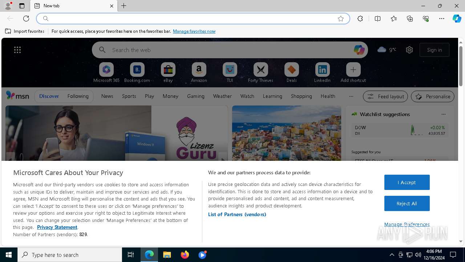Open page settings gear icon
The image size is (465, 262).
coord(409,50)
